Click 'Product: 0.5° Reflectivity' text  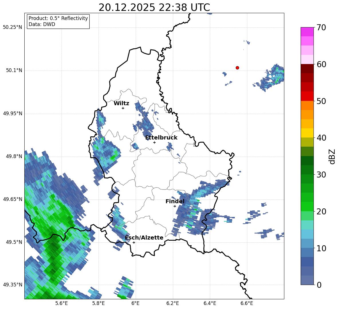(x=58, y=18)
